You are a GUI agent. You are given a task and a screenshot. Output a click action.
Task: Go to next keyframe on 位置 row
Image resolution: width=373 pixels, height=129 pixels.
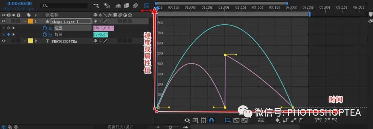pos(13,28)
